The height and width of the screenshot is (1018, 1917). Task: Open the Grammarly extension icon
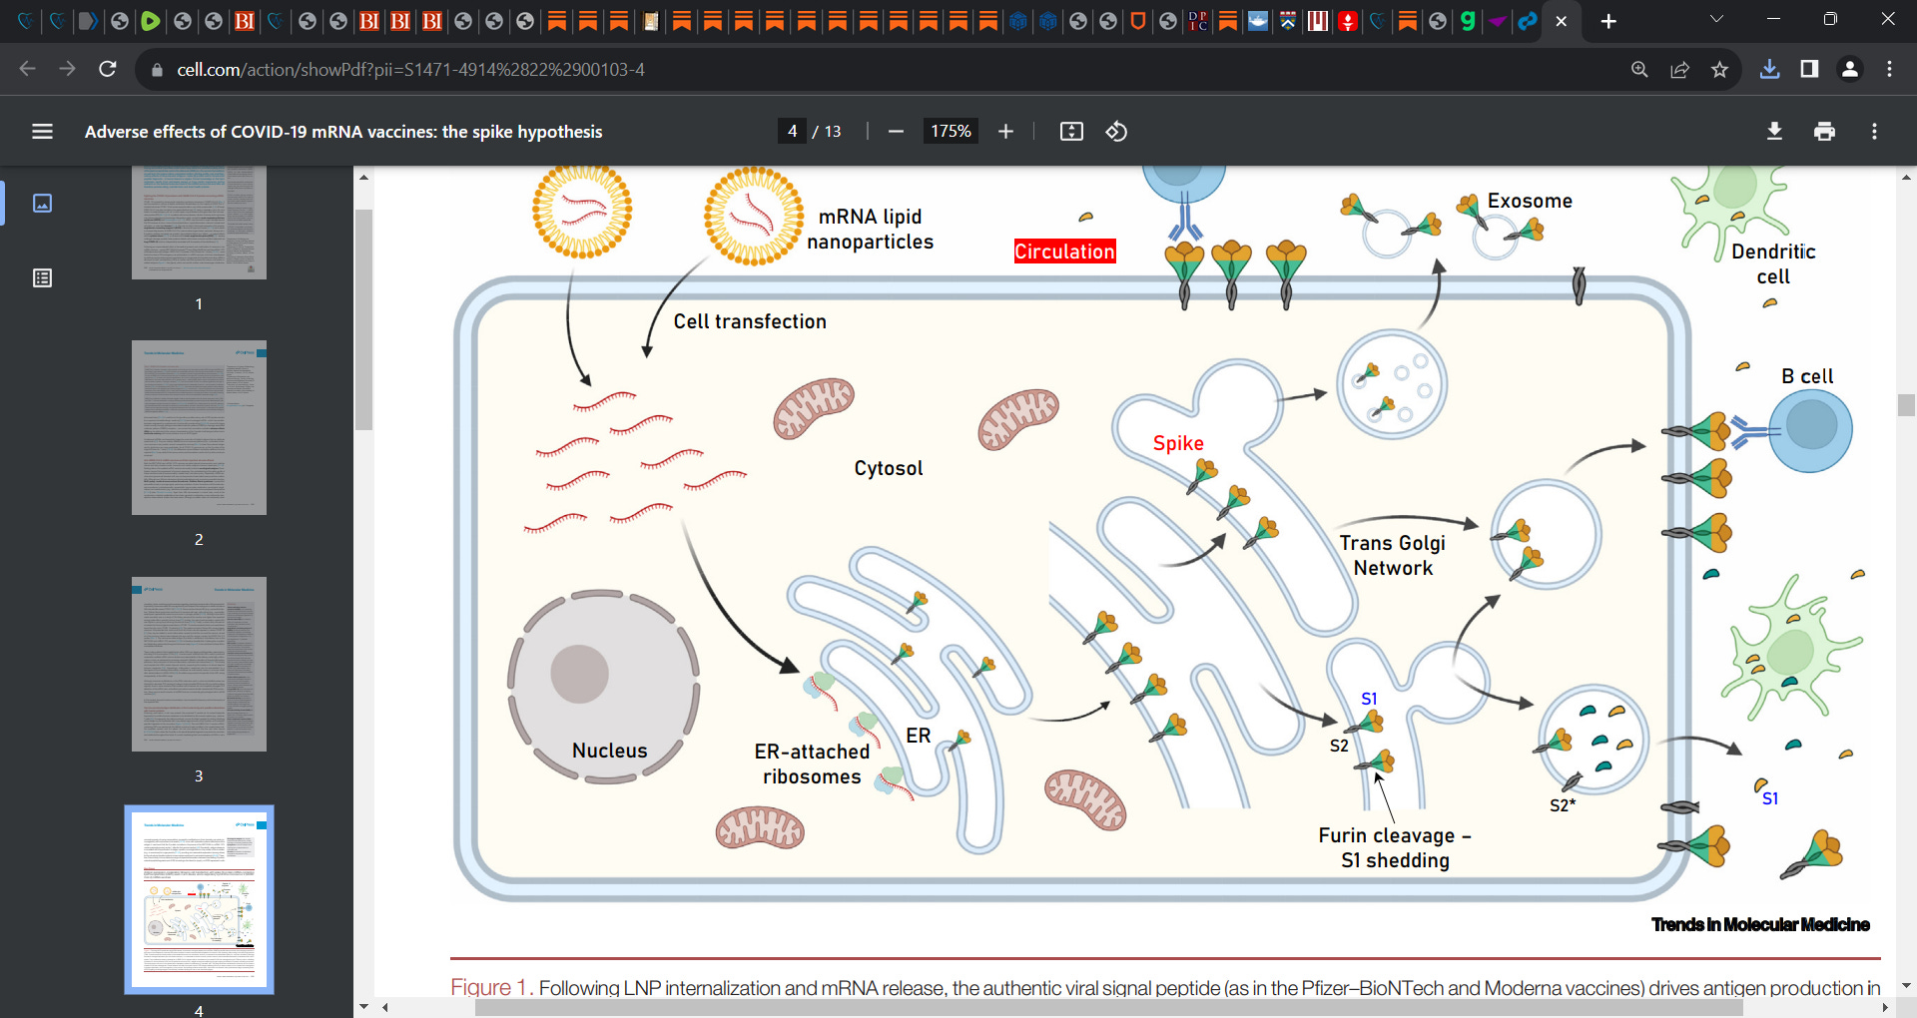(x=1467, y=21)
